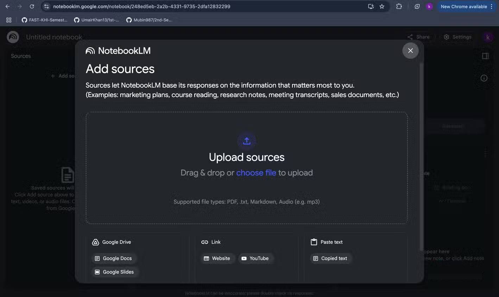Add a YouTube link source
Image resolution: width=499 pixels, height=297 pixels.
coord(255,258)
